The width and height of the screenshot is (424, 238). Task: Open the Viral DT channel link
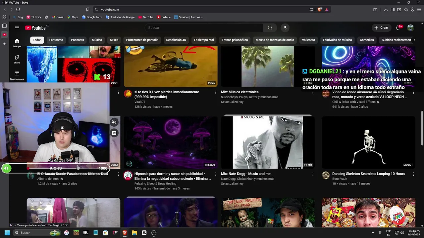coord(140,102)
